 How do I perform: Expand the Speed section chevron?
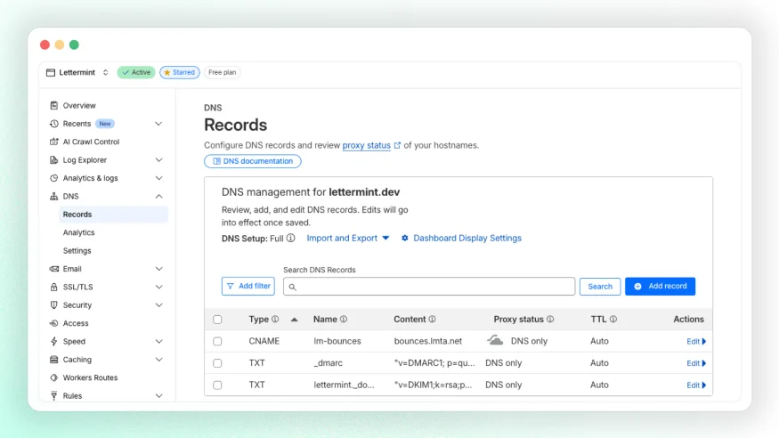pos(158,341)
